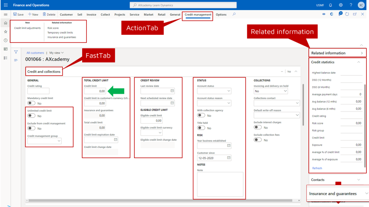
Task: Open the settings gear
Action: click(341, 5)
